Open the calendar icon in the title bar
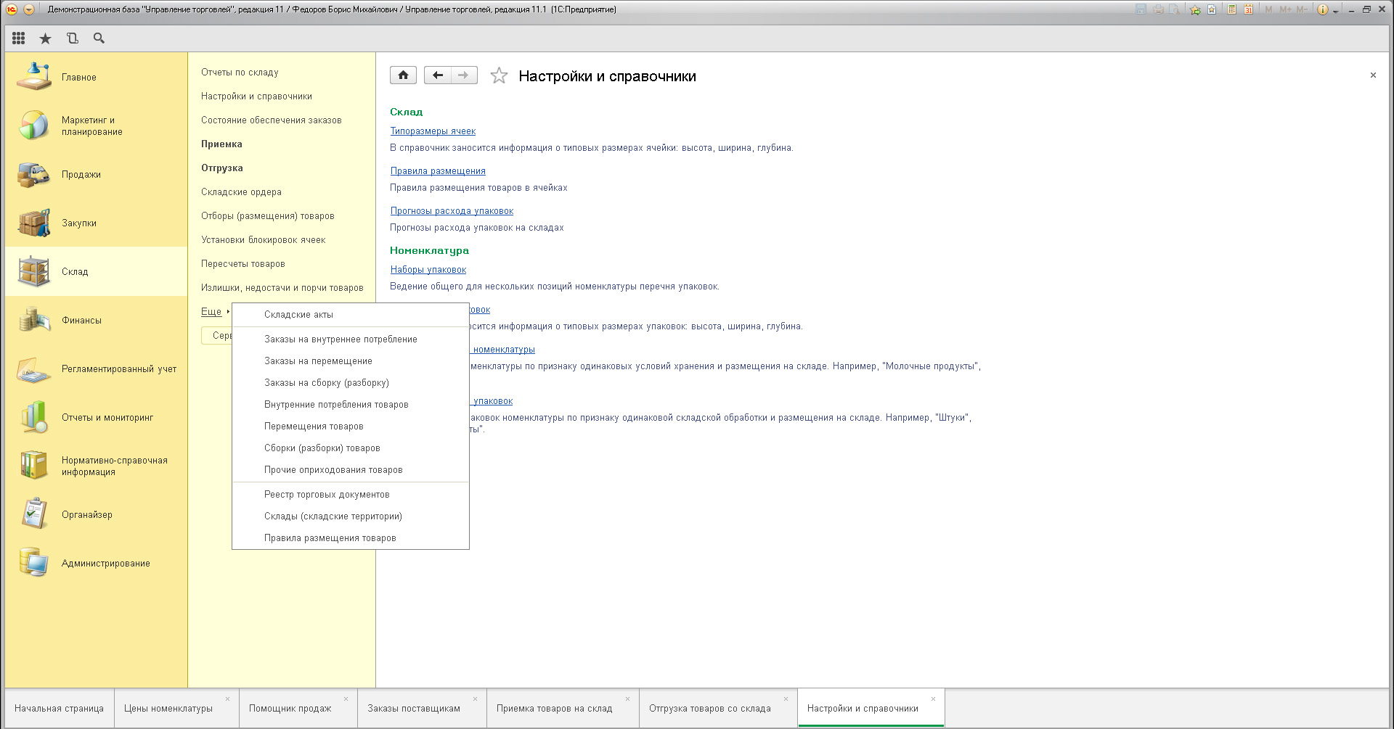 (x=1248, y=9)
